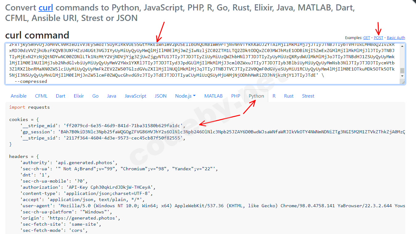This screenshot has width=416, height=234.
Task: Load the GET example
Action: [367, 38]
